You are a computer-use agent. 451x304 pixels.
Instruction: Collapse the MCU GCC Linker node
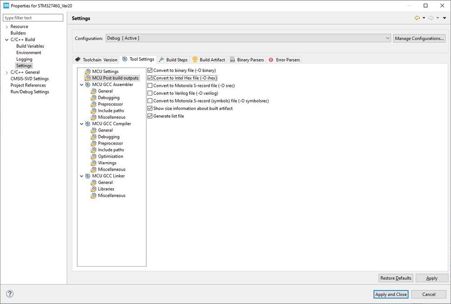click(82, 176)
